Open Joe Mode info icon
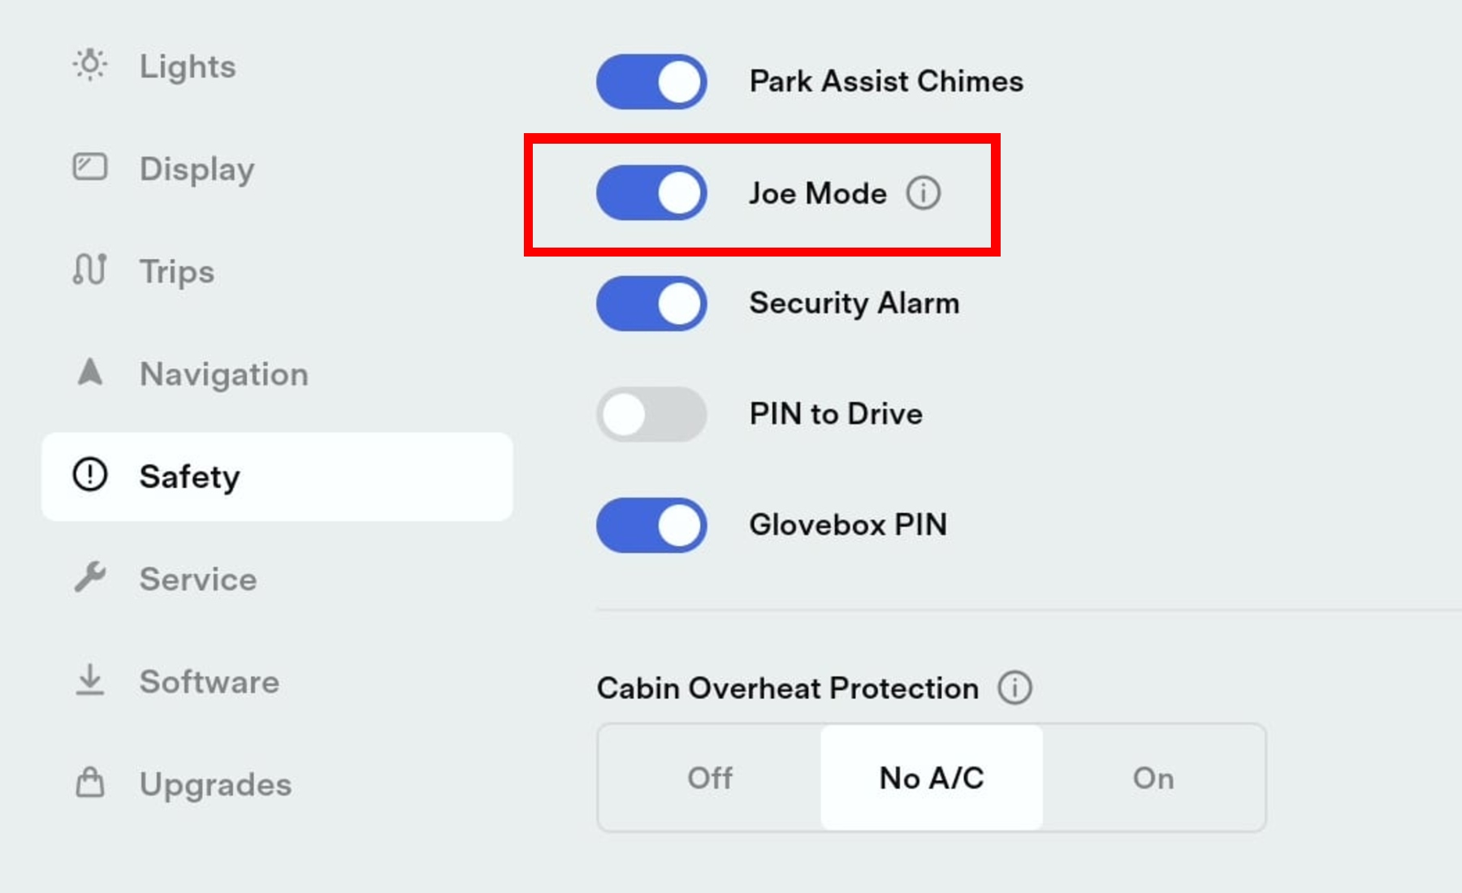The image size is (1462, 893). point(923,193)
